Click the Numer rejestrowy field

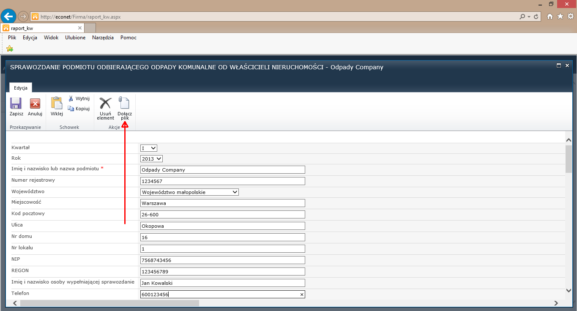click(x=222, y=181)
